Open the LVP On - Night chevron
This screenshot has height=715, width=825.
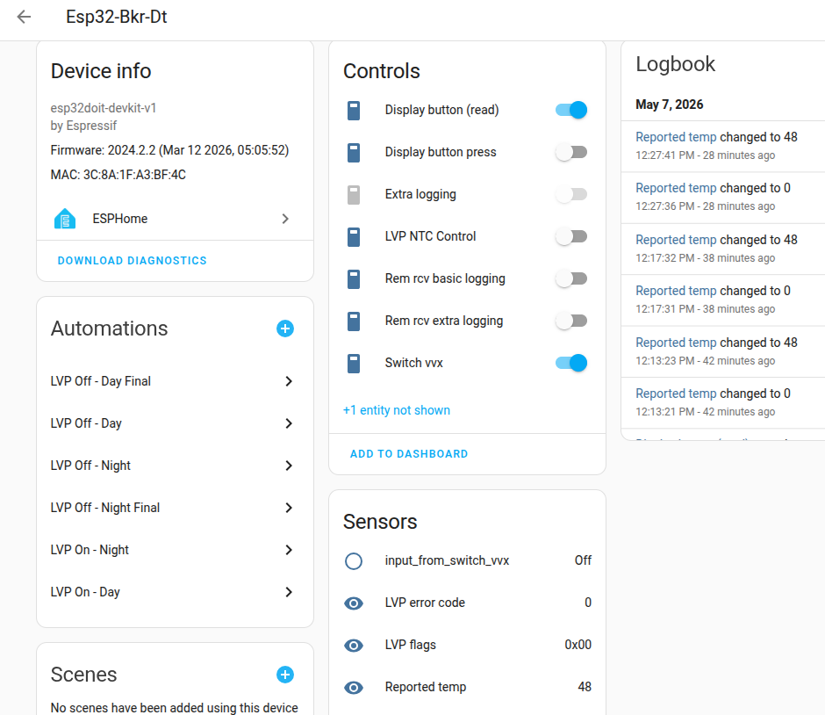(289, 550)
